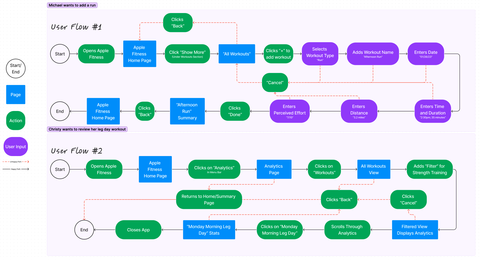Click the green Action legend shape
This screenshot has width=482, height=260.
pyautogui.click(x=16, y=121)
